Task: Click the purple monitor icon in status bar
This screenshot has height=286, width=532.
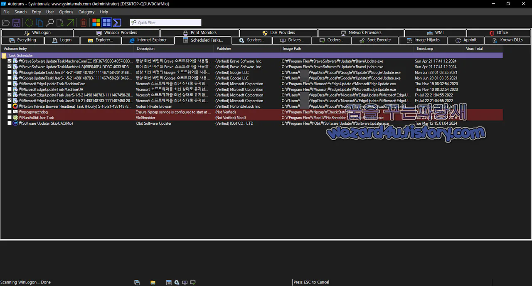Action: [x=185, y=282]
